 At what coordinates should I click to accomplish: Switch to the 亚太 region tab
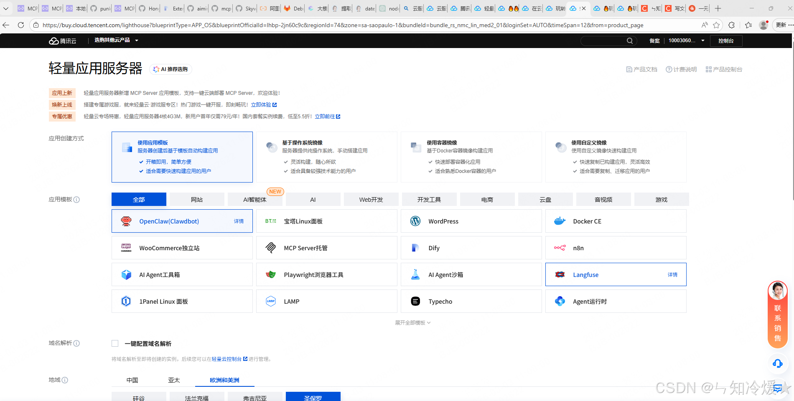click(174, 380)
